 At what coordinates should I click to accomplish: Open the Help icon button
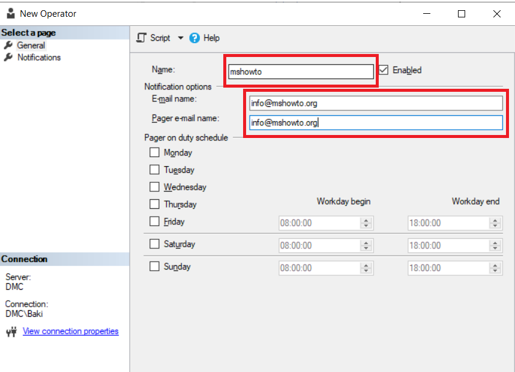pyautogui.click(x=194, y=38)
